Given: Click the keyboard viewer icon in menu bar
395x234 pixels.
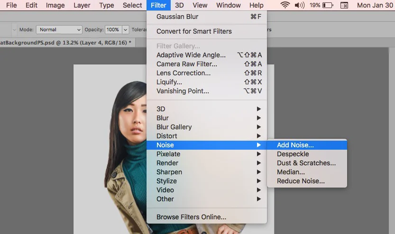Looking at the screenshot, I should tap(344, 5).
